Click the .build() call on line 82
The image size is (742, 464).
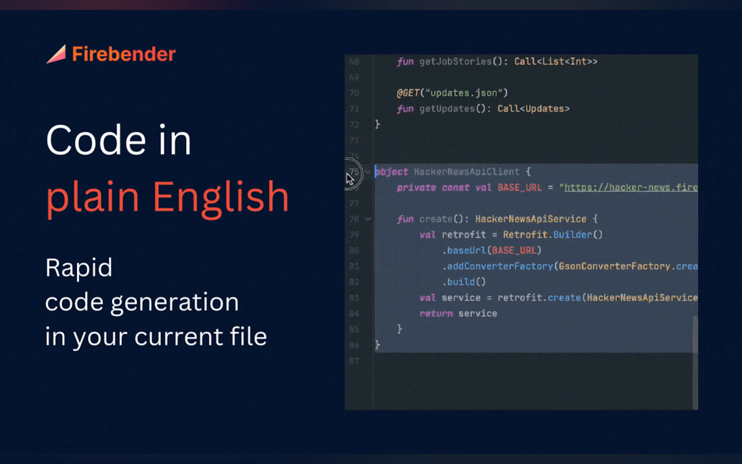[464, 282]
